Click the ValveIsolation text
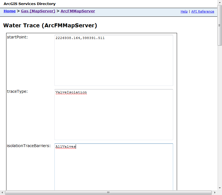This screenshot has height=195, width=222. (71, 92)
